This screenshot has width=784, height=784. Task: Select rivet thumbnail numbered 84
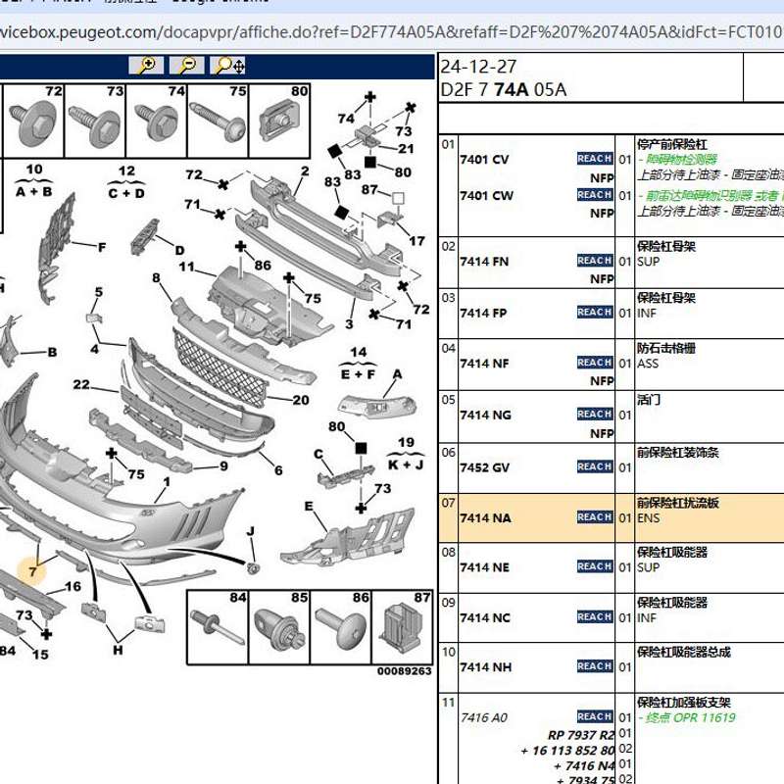(x=218, y=627)
